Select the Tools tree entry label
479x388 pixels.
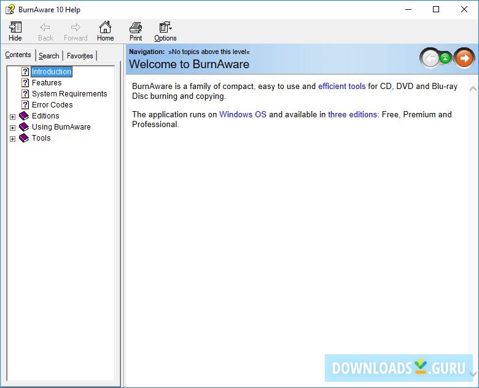tap(41, 138)
